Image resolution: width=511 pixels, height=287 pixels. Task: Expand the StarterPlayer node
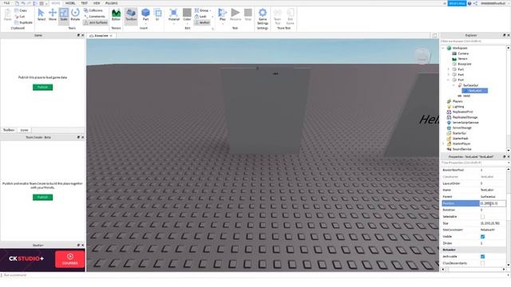(x=443, y=143)
